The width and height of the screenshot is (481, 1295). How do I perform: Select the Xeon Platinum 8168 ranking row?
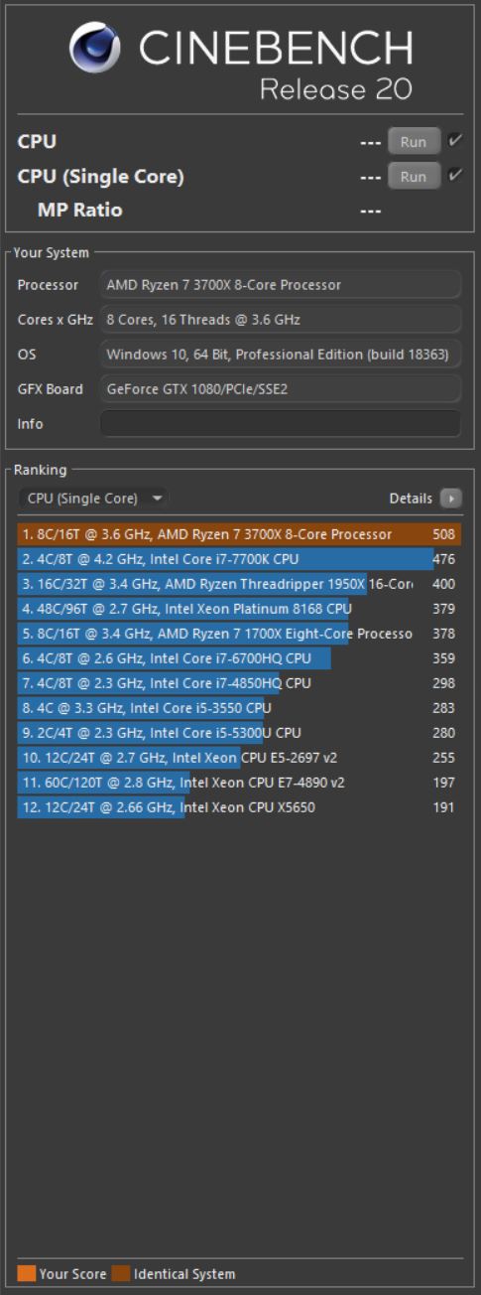pos(239,609)
